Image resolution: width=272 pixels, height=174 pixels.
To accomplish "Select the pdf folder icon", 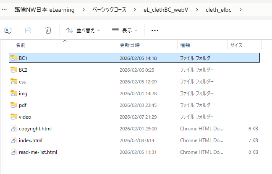I will (x=14, y=105).
